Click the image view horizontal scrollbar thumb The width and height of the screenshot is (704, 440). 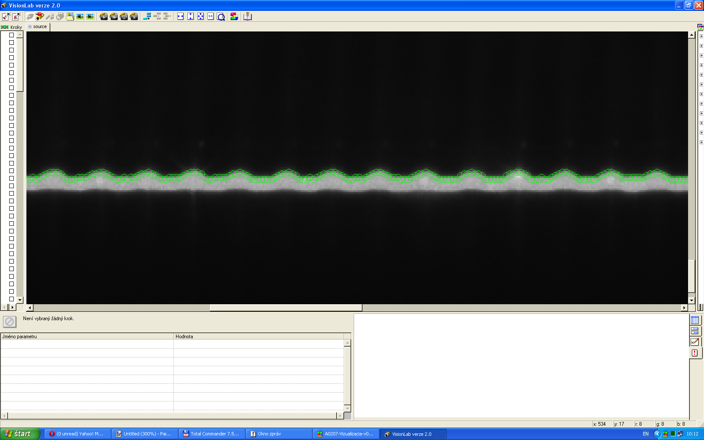(286, 308)
